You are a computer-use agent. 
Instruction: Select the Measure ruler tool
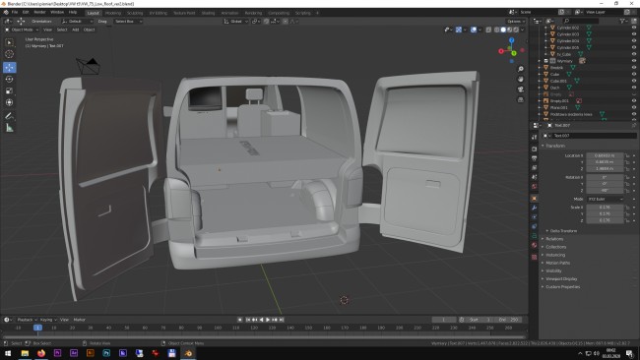10,128
